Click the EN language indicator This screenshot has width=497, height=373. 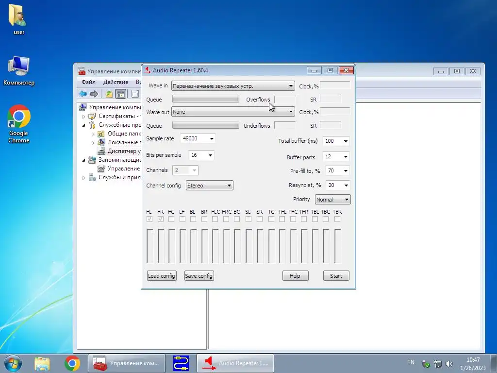pos(411,362)
